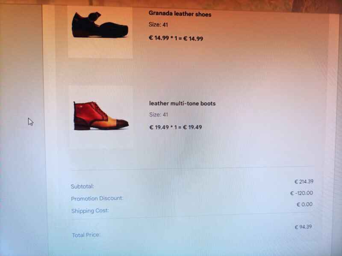Click the € 19.49 * 1 = € 19.49 price line

[176, 127]
